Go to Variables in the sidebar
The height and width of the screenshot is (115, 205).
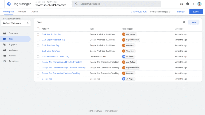pos(13,50)
